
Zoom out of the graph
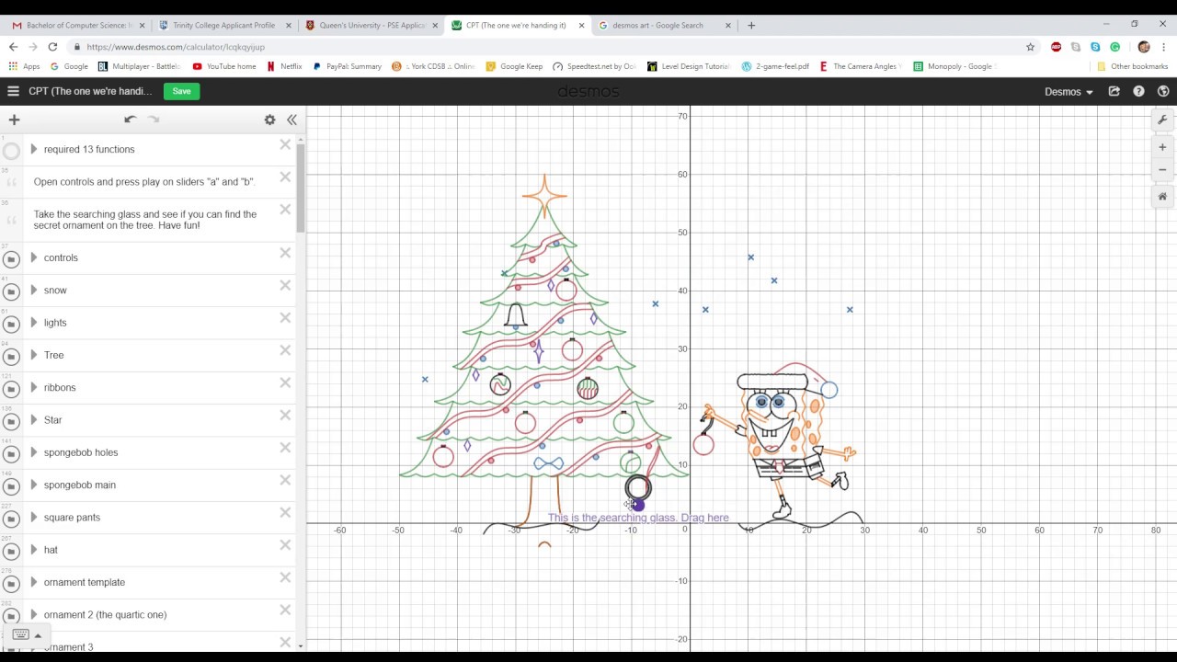(x=1162, y=170)
